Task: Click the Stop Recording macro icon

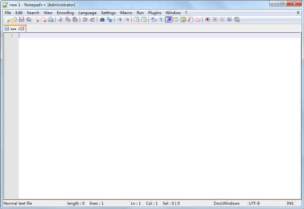Action: (x=215, y=20)
